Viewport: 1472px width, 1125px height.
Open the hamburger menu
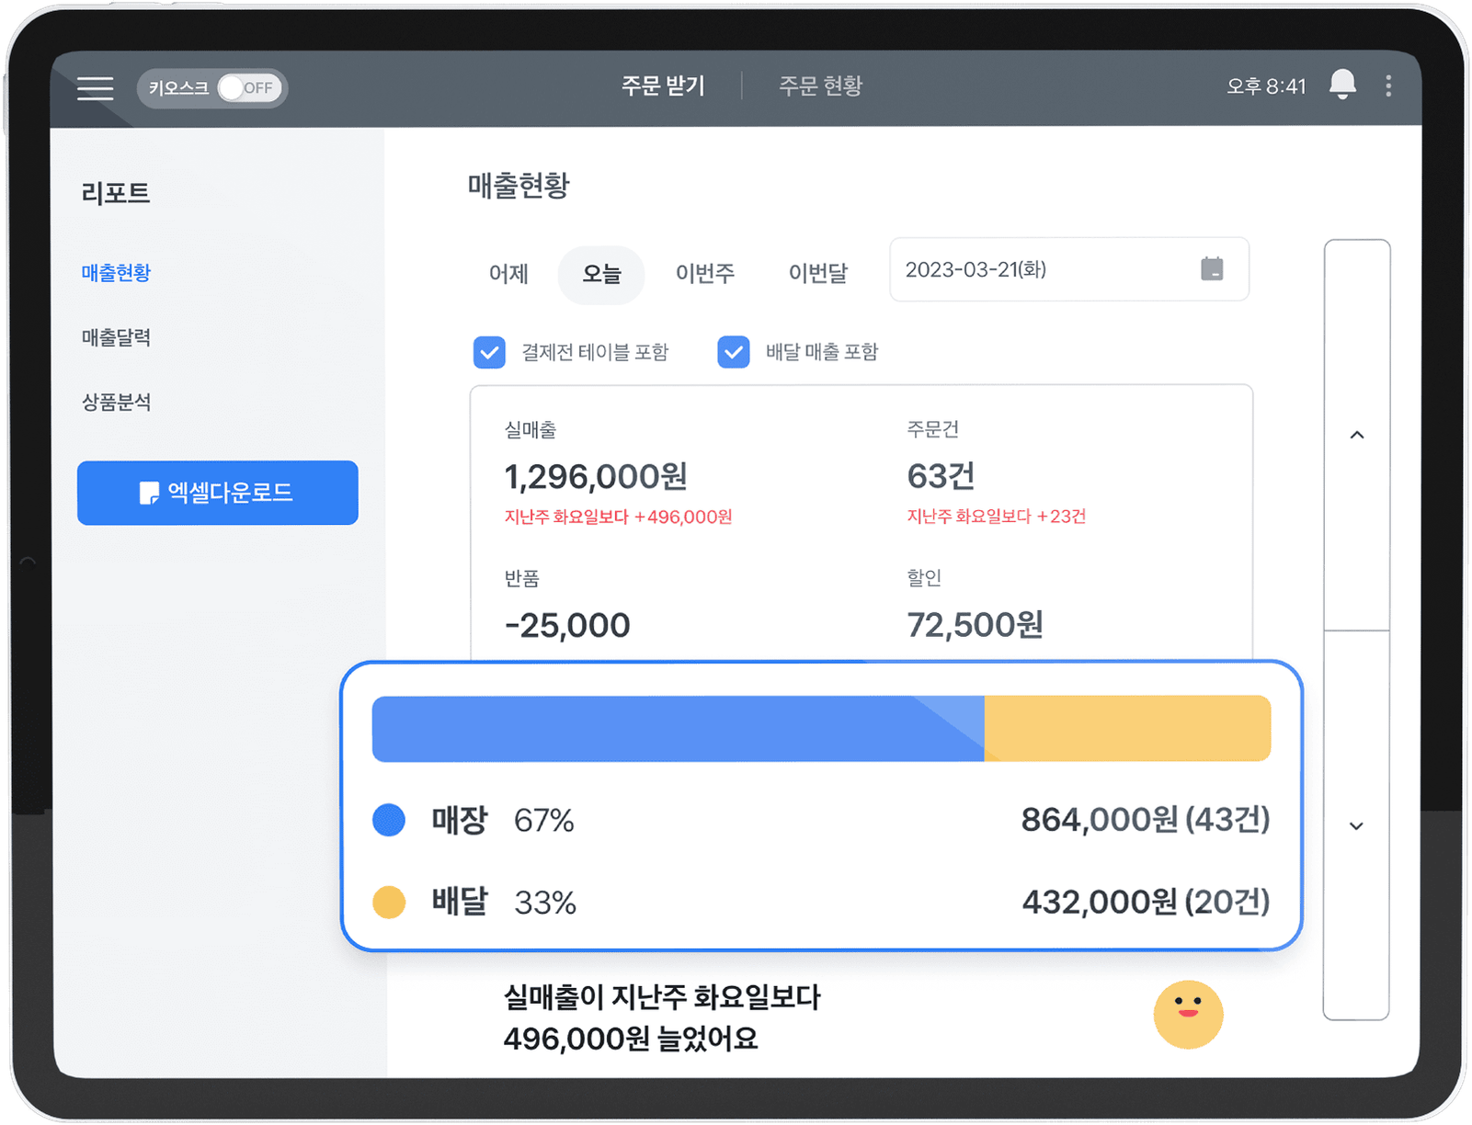coord(96,88)
